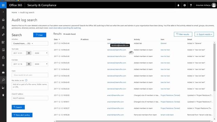Open Threat management biohazard icon
The height and width of the screenshot is (122, 217).
pyautogui.click(x=3, y=65)
